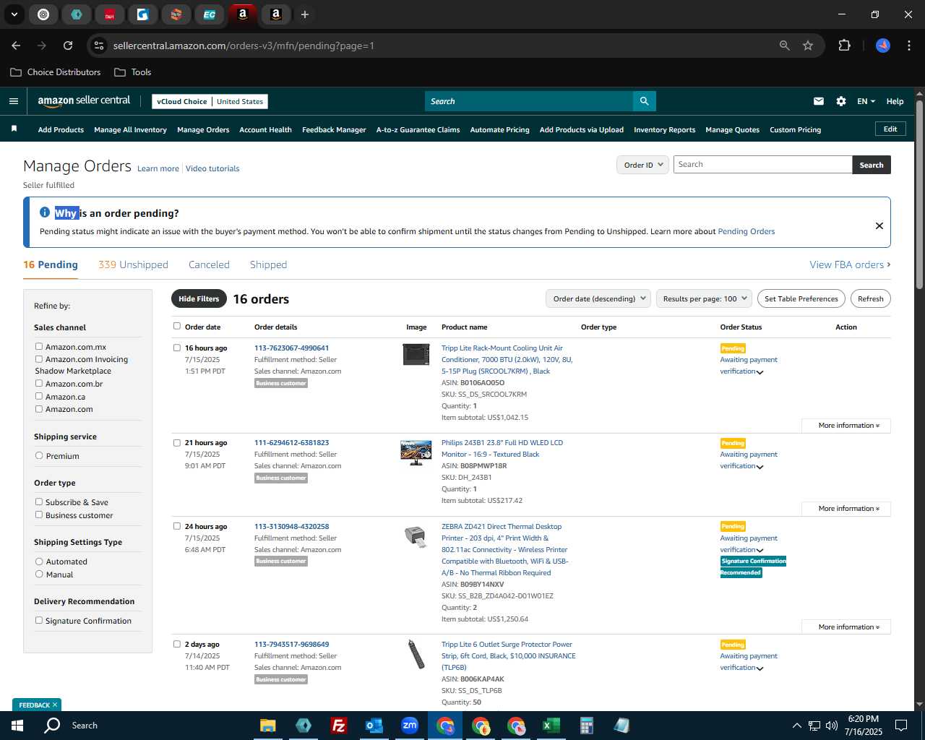Click the blue info icon in banner

coord(45,212)
